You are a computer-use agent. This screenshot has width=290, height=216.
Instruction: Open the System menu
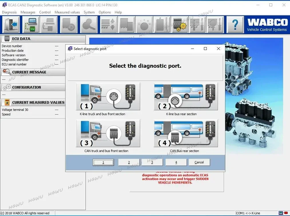coord(89,12)
